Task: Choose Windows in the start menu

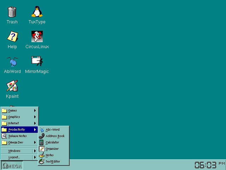Action: [x=19, y=151]
